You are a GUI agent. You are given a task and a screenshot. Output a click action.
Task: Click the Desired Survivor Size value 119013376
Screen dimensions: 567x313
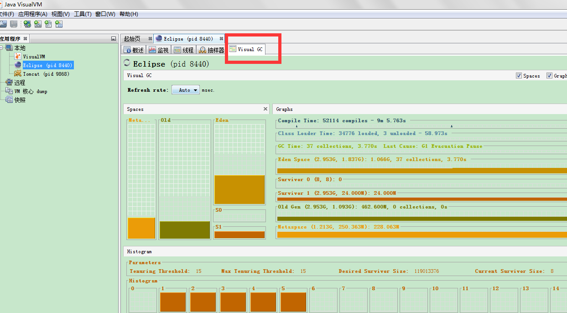click(427, 271)
